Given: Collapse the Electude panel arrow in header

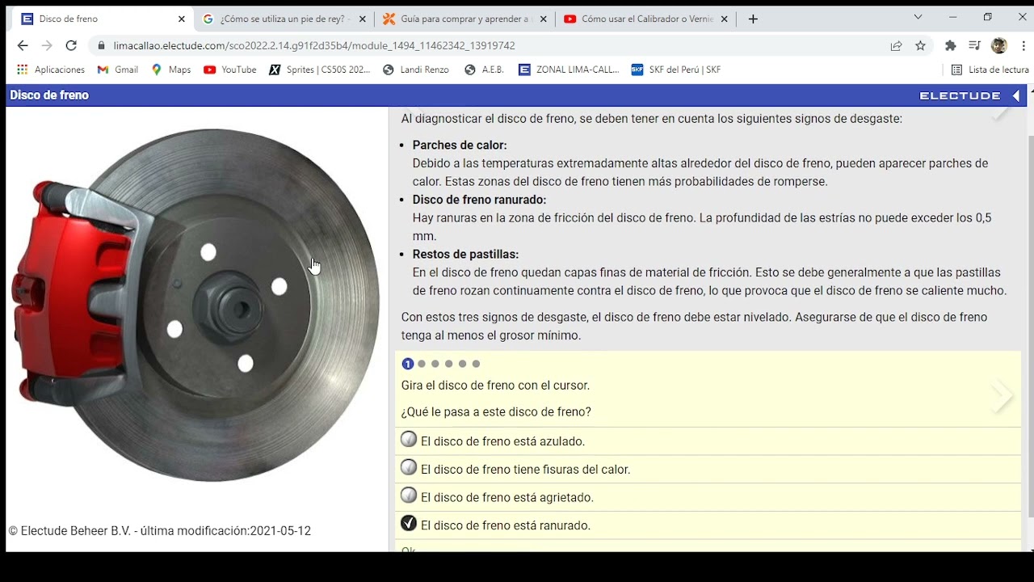Looking at the screenshot, I should pos(1016,95).
